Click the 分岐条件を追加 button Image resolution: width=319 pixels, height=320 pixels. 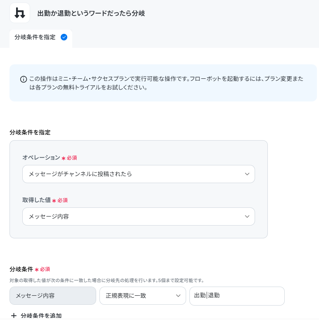[x=36, y=315]
